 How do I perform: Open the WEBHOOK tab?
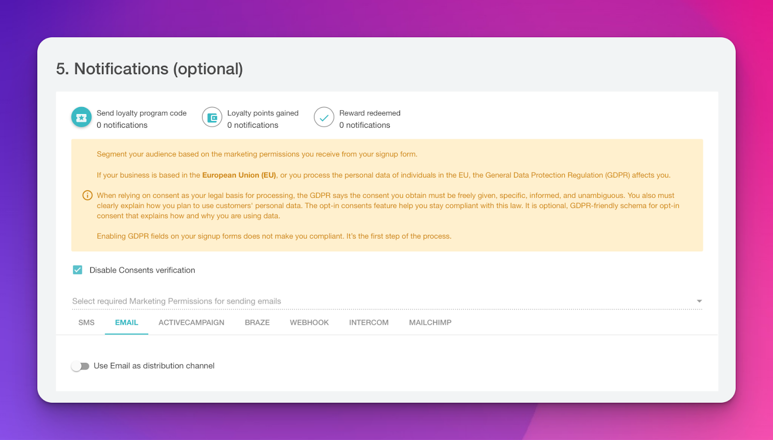309,322
